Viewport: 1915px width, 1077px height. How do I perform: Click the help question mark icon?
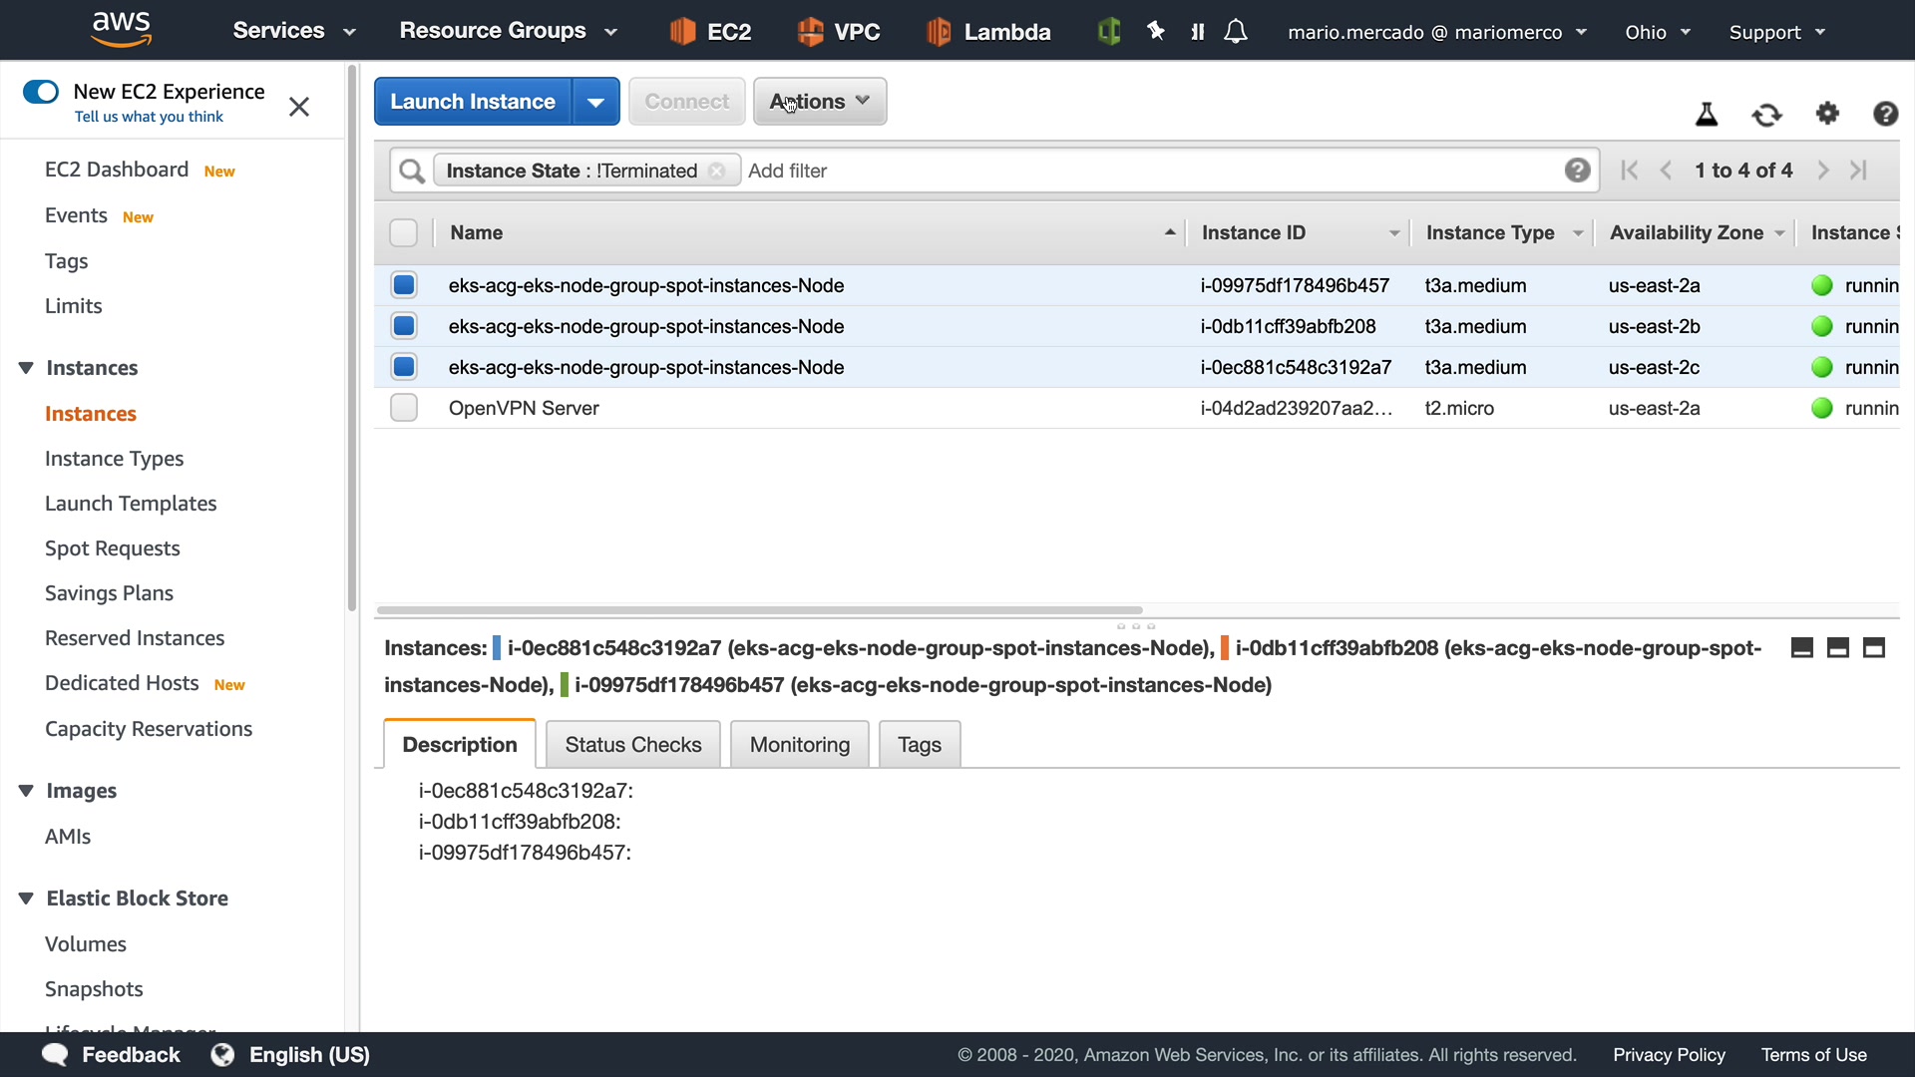coord(1885,114)
